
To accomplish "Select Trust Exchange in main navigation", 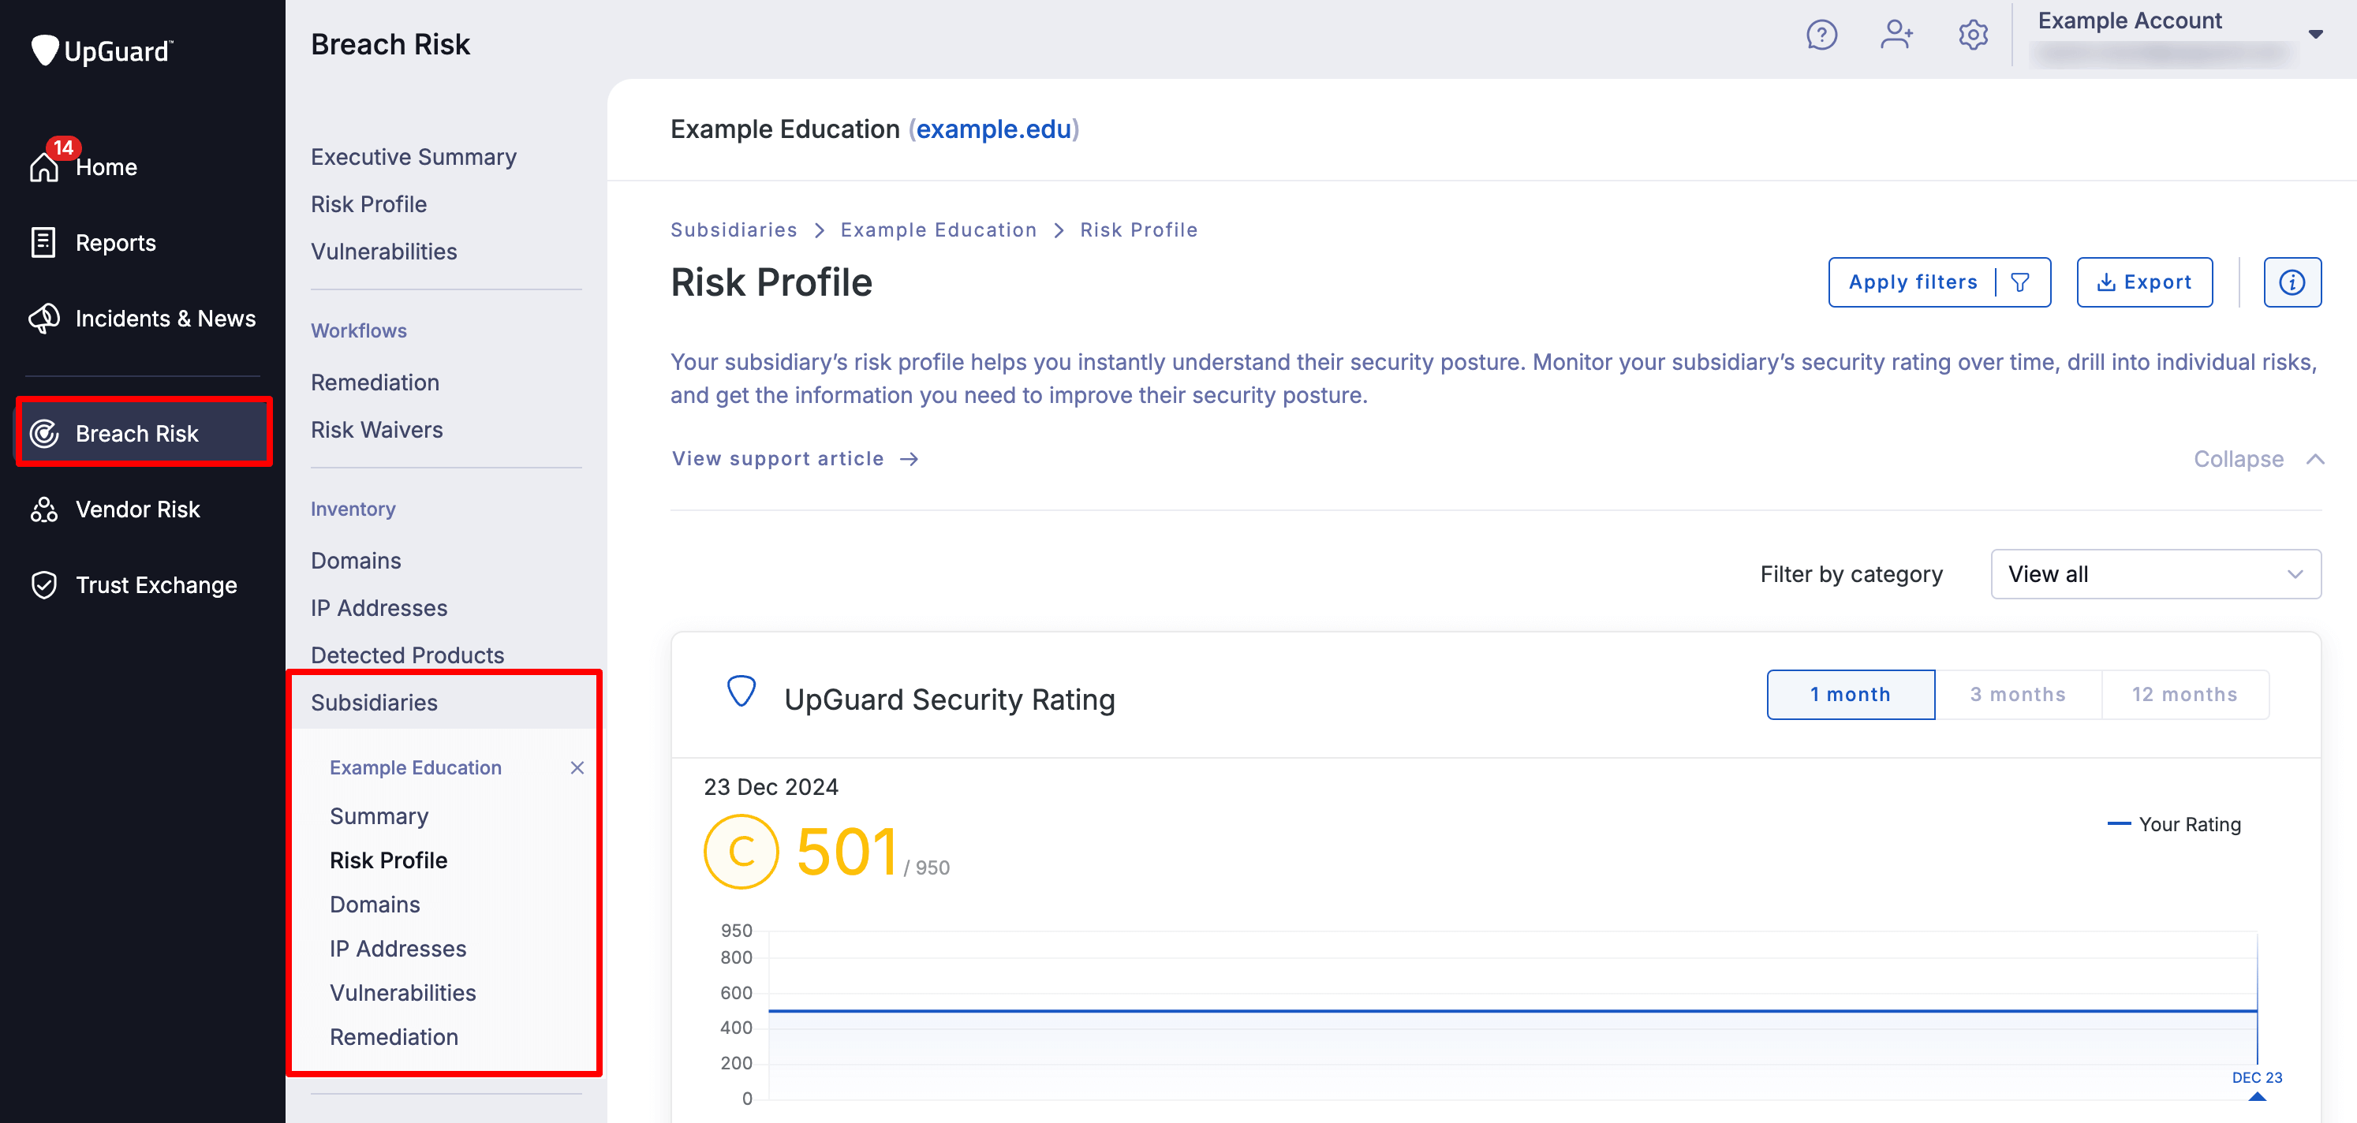I will point(155,585).
